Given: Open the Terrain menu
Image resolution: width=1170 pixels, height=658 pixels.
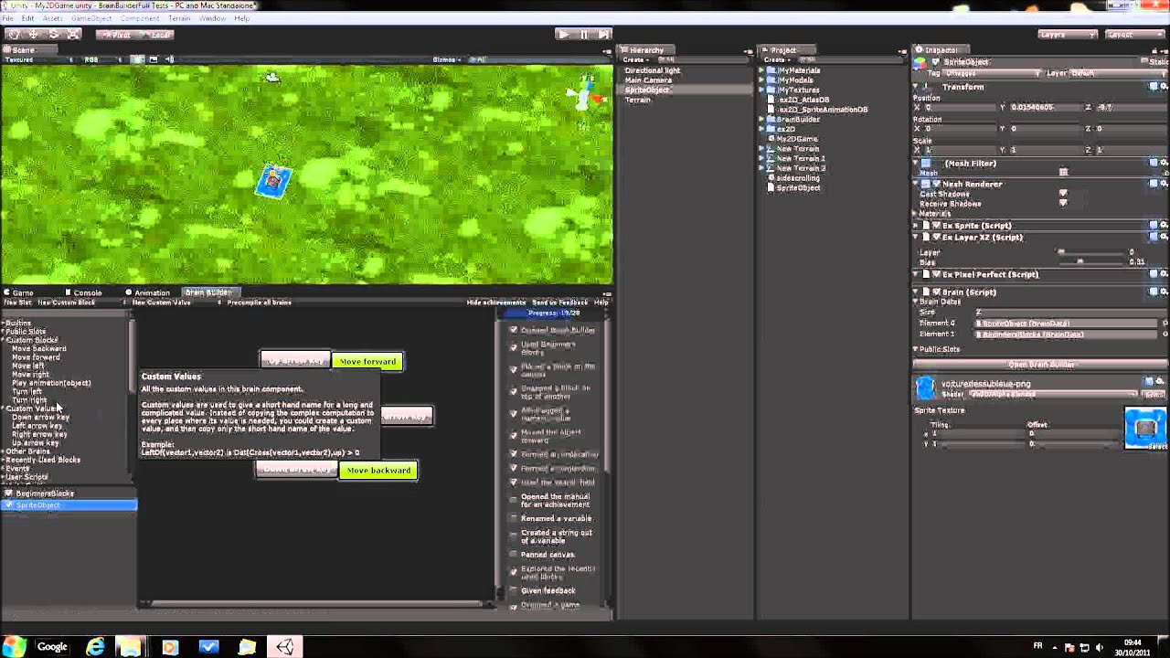Looking at the screenshot, I should point(179,18).
